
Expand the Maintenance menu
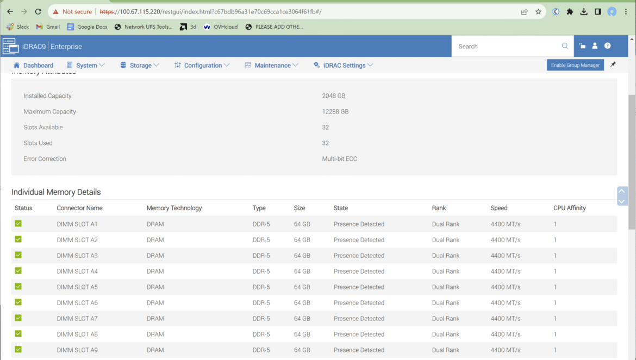[271, 65]
